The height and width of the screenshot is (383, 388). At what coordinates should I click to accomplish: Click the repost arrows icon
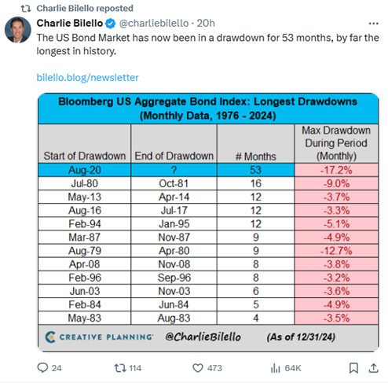(120, 368)
